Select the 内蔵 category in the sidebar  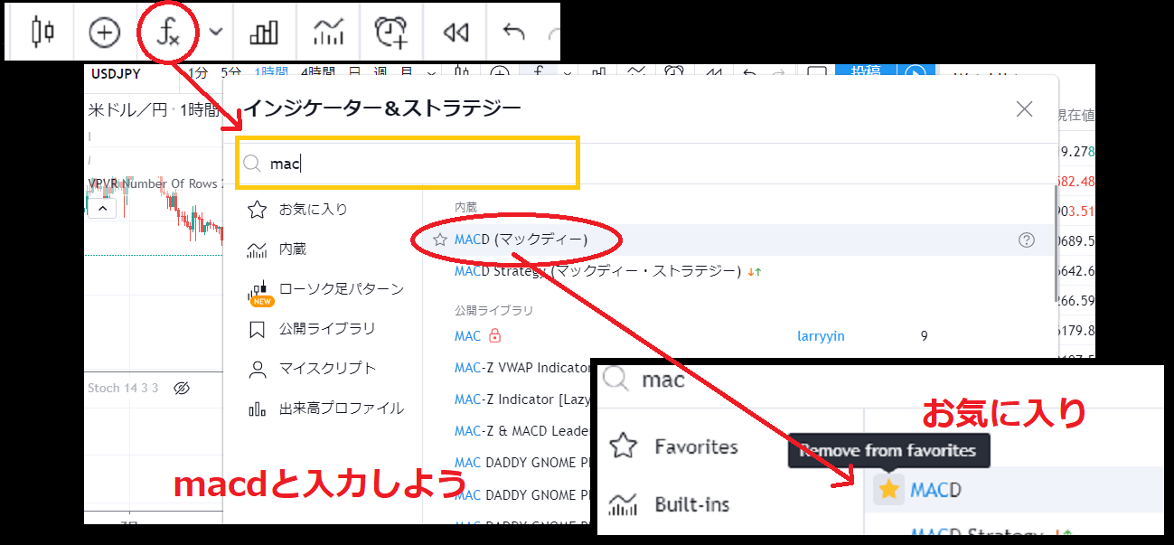point(292,249)
